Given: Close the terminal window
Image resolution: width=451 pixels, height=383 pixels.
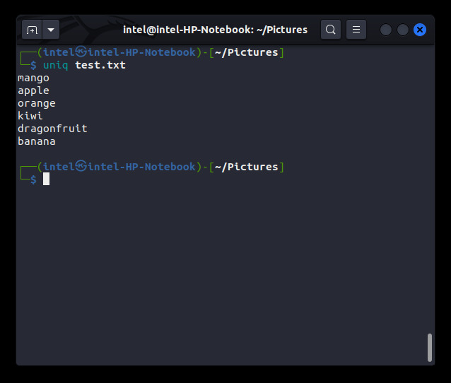Looking at the screenshot, I should click(x=420, y=30).
